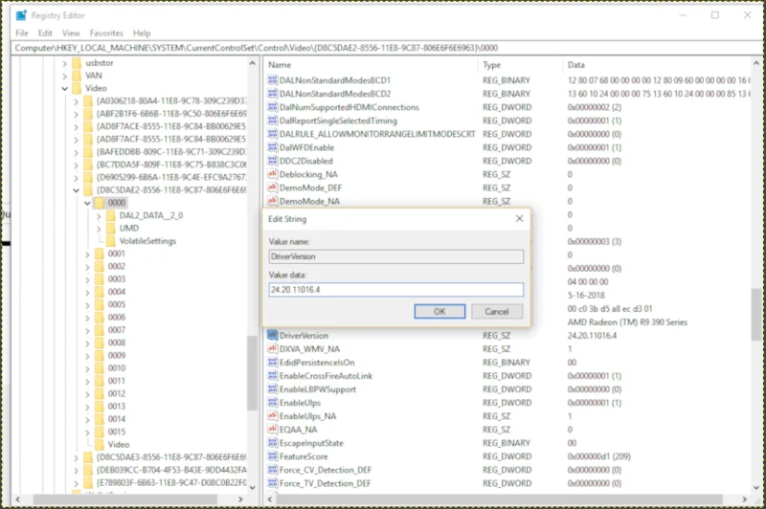This screenshot has height=509, width=766.
Task: Open the File menu
Action: (x=22, y=33)
